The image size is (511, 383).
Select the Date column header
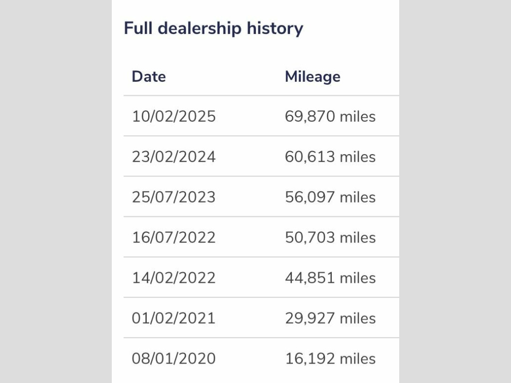(x=149, y=77)
